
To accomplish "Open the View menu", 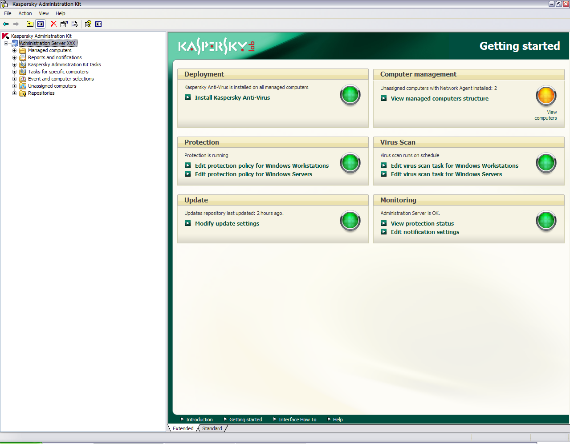I will pos(44,13).
